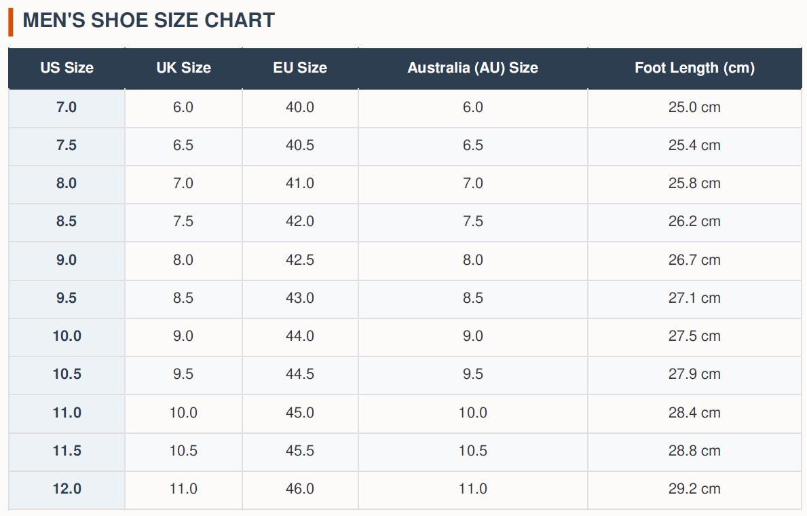Click the Men's Shoe Size Chart title
The height and width of the screenshot is (516, 807).
pyautogui.click(x=149, y=20)
